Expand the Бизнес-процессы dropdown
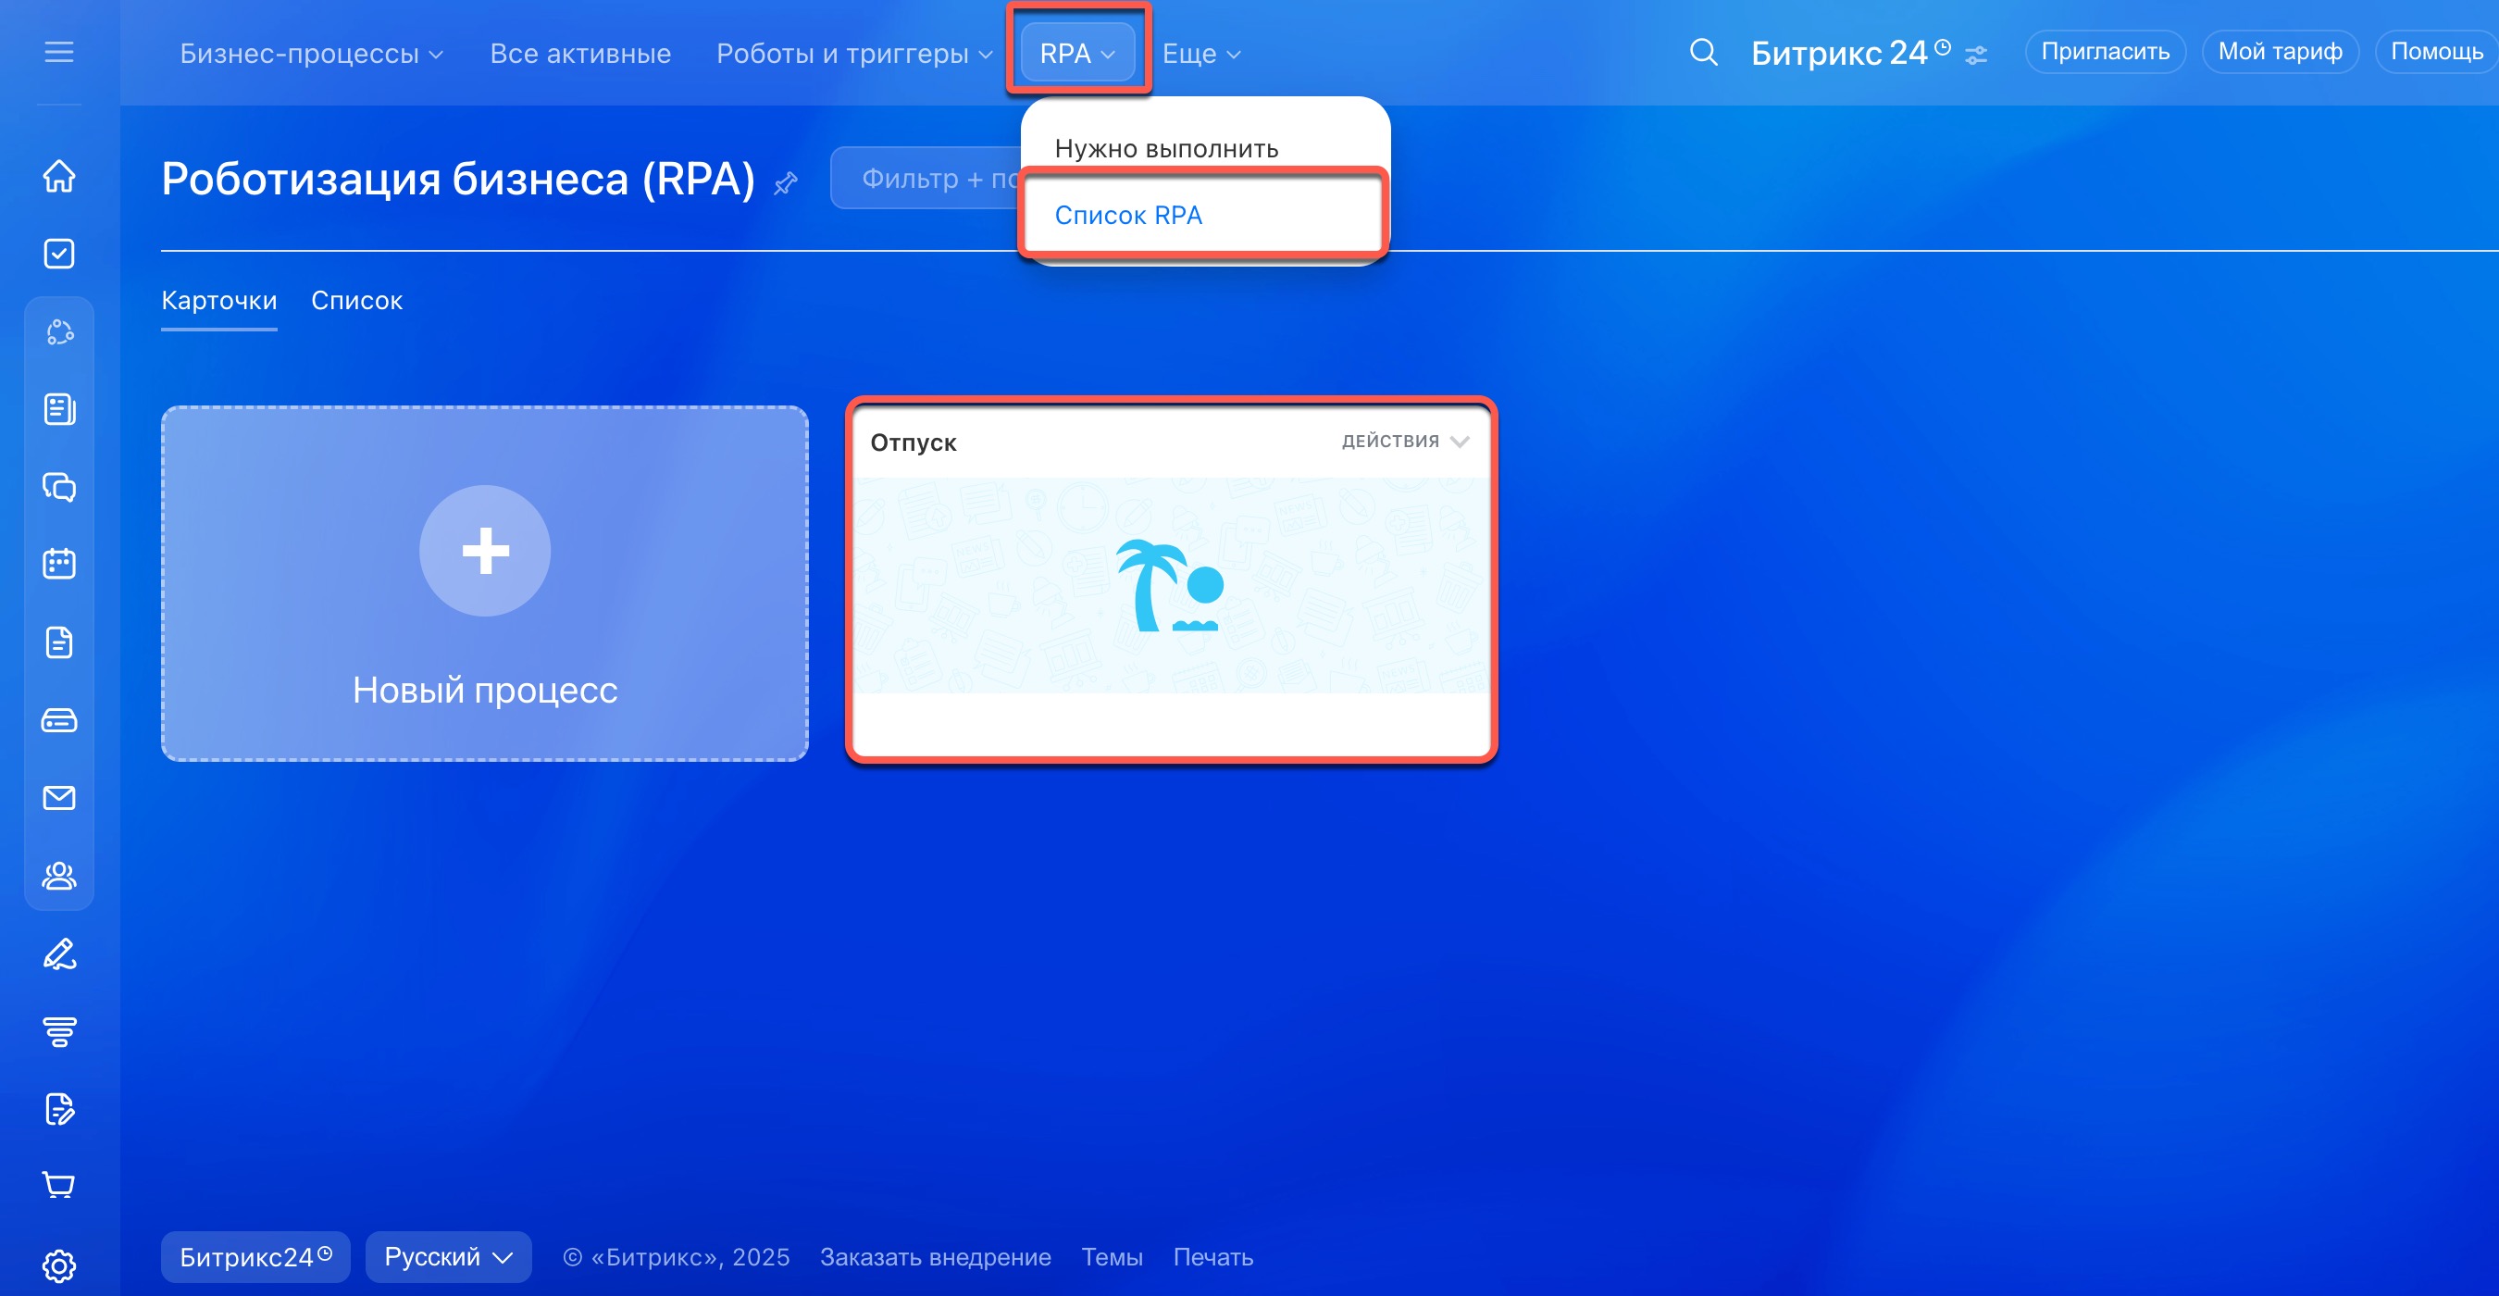Viewport: 2499px width, 1296px height. coord(311,54)
